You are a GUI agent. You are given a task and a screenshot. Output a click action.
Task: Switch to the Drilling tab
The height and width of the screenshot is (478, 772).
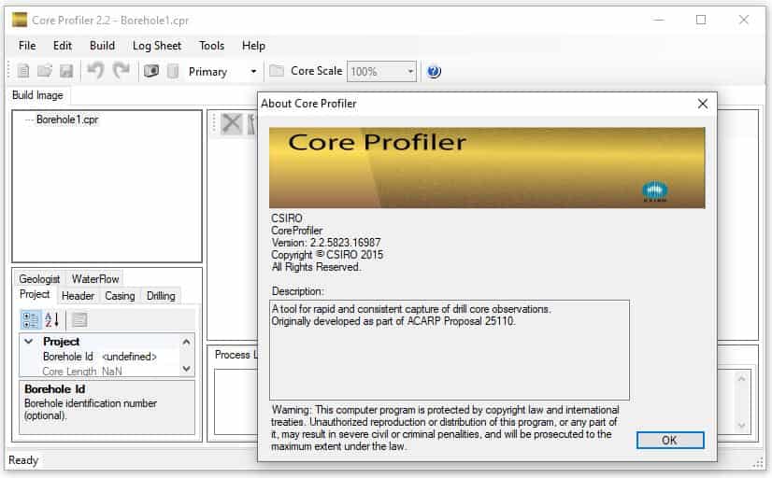point(161,296)
